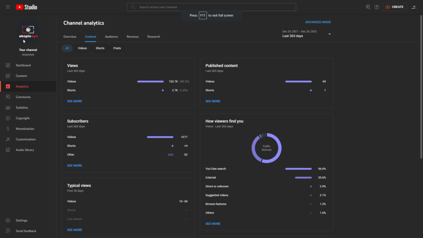Switch to the Audience tab
Viewport: 423px width, 238px height.
pos(111,36)
